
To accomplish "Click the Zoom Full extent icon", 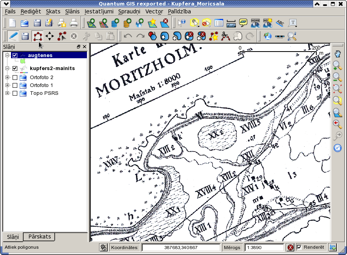I will click(x=337, y=89).
